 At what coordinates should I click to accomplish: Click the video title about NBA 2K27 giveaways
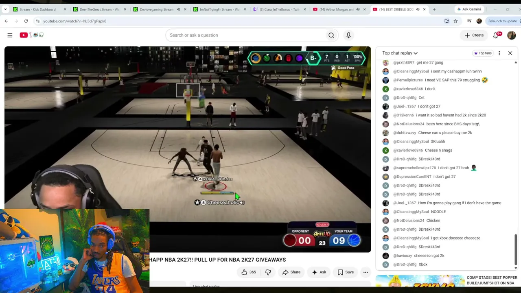[217, 260]
